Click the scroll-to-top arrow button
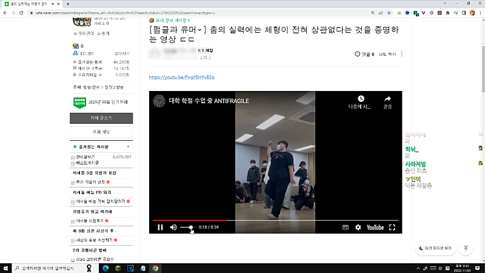Viewport: 485px width, 273px height. pyautogui.click(x=466, y=248)
